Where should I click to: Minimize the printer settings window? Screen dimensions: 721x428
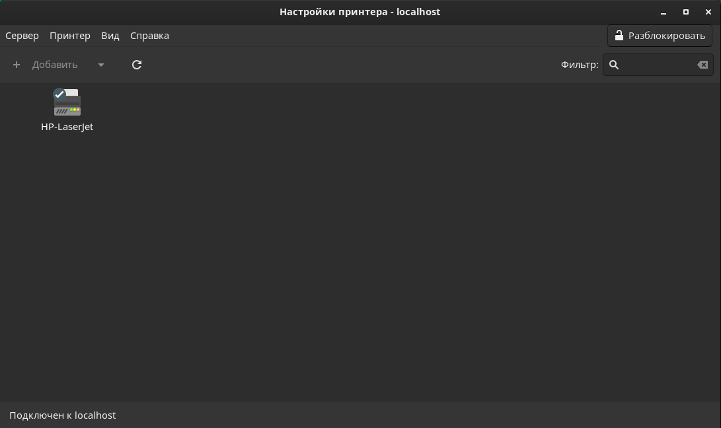[x=664, y=12]
